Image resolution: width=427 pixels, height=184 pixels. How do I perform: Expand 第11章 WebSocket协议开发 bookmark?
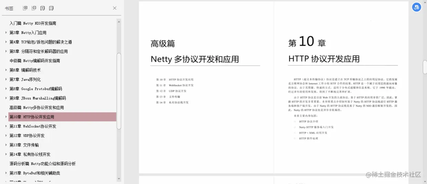6,126
